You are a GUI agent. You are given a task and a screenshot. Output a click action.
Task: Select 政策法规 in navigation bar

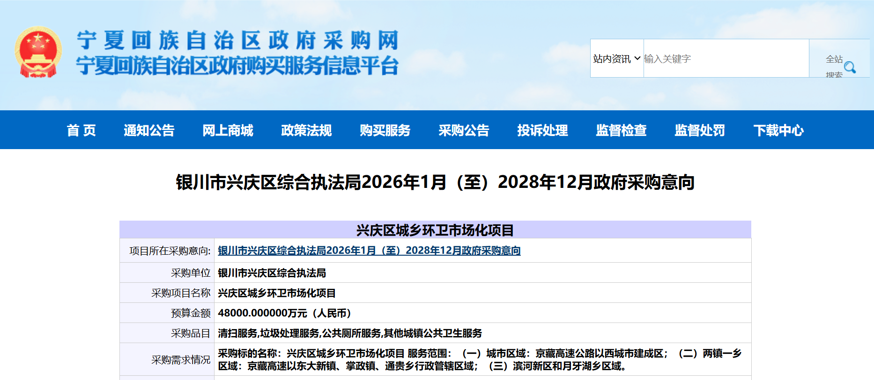pyautogui.click(x=306, y=130)
